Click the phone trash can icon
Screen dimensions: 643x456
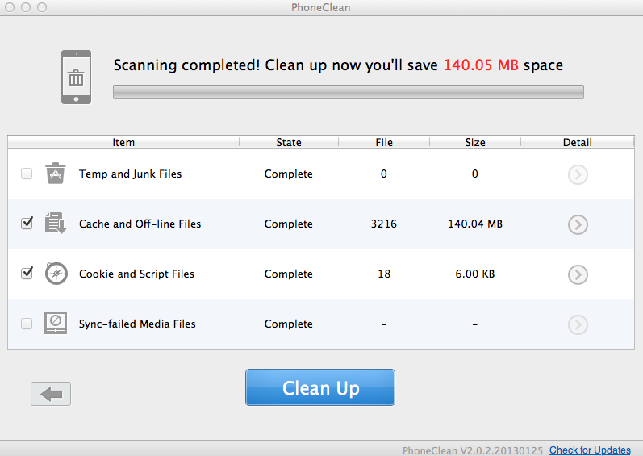click(77, 77)
